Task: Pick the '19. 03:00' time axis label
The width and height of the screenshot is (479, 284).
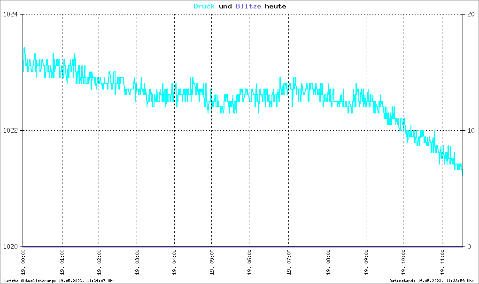Action: tap(137, 263)
